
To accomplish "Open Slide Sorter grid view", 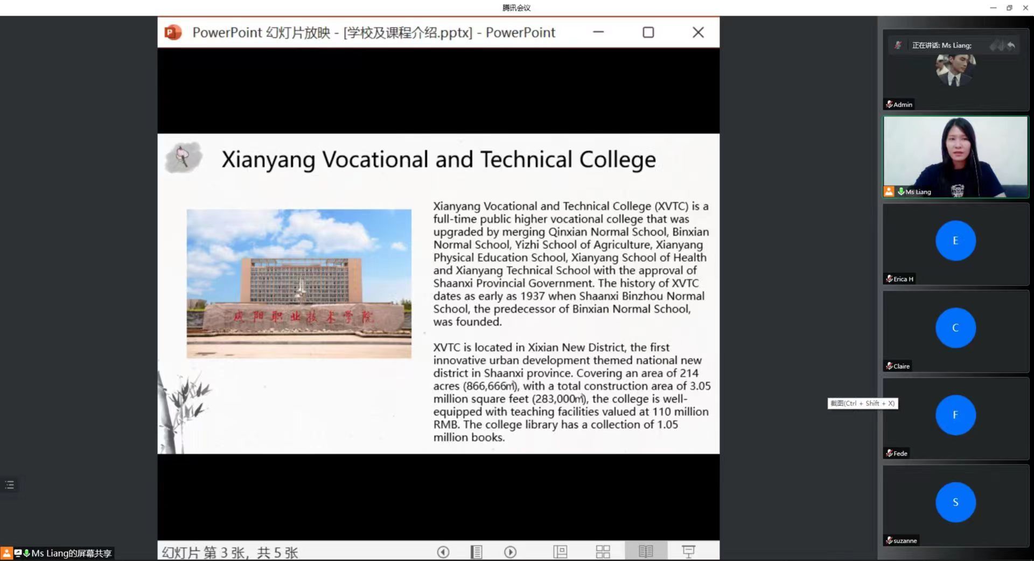I will pos(603,552).
